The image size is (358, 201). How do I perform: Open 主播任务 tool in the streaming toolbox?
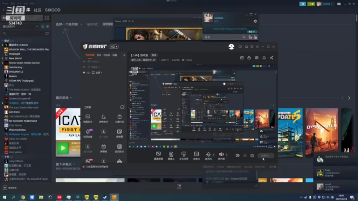point(119,119)
